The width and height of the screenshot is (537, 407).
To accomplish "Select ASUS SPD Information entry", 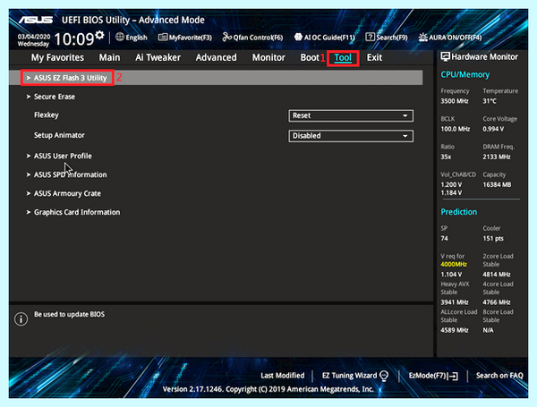I will 70,174.
